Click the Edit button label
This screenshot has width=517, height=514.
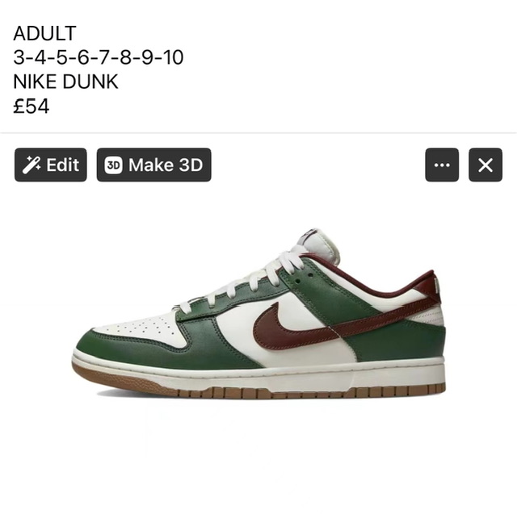click(x=63, y=165)
